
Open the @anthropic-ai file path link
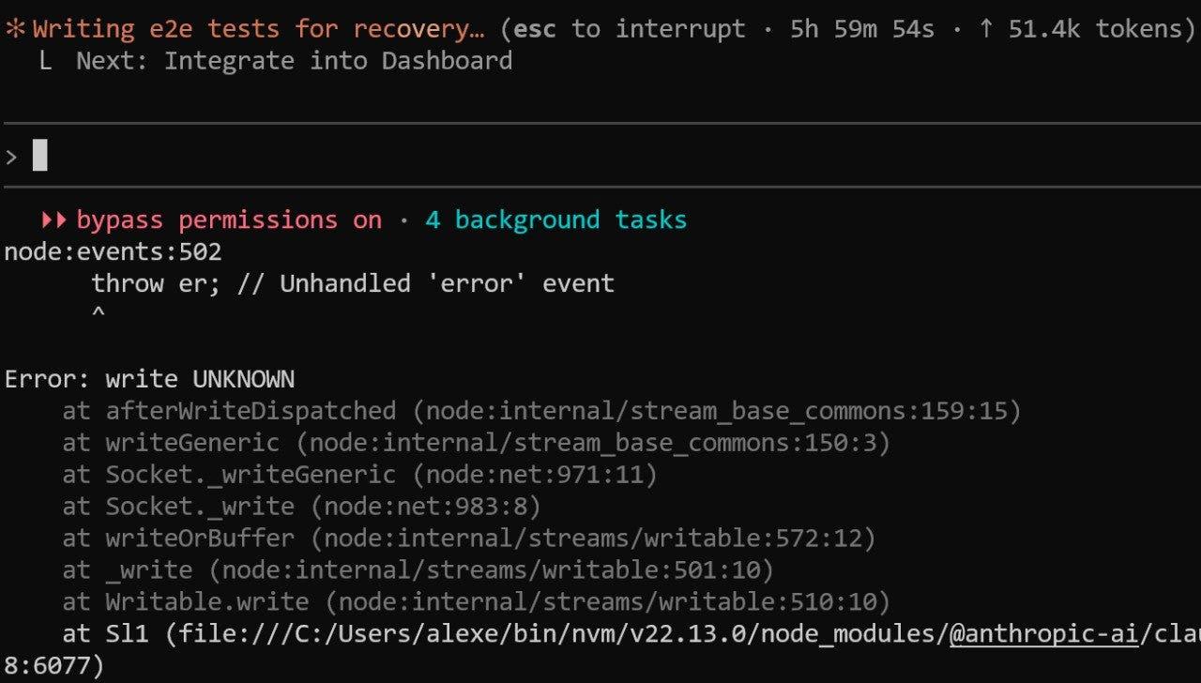click(1044, 634)
